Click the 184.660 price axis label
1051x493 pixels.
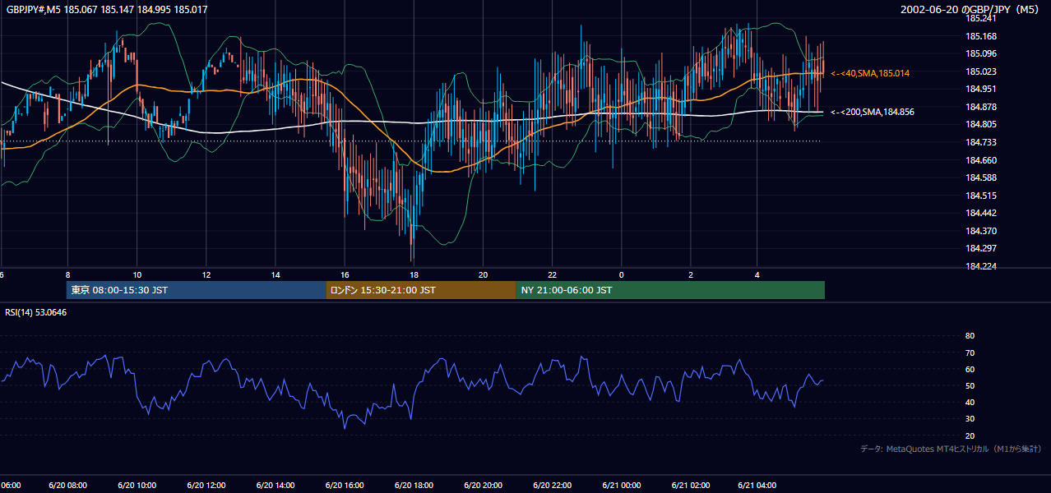[x=981, y=160]
